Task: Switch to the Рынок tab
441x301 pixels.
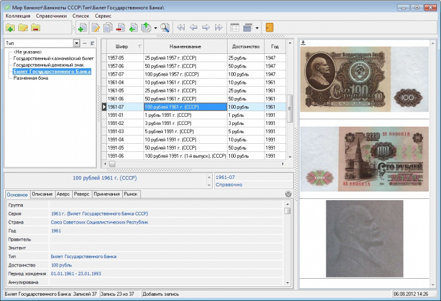Action: click(x=132, y=194)
